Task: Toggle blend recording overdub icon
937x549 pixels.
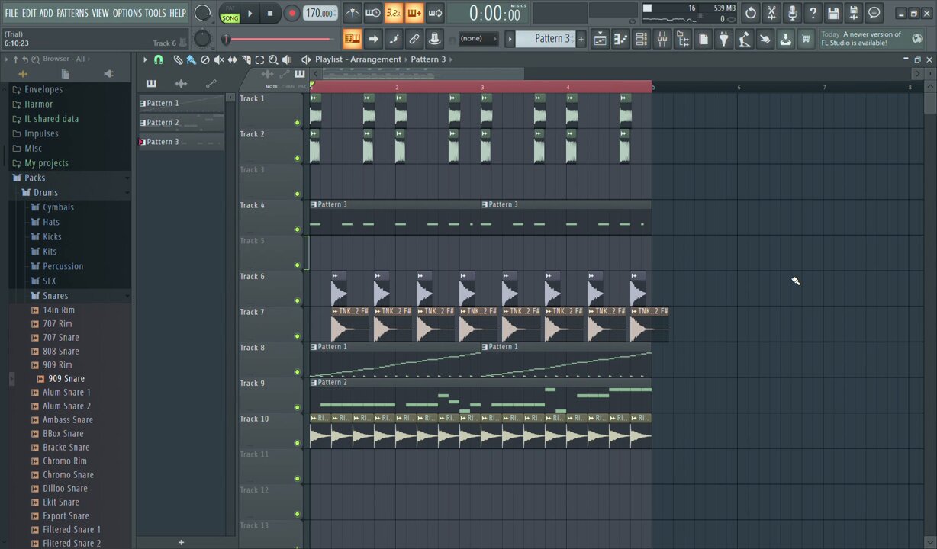Action: [414, 13]
